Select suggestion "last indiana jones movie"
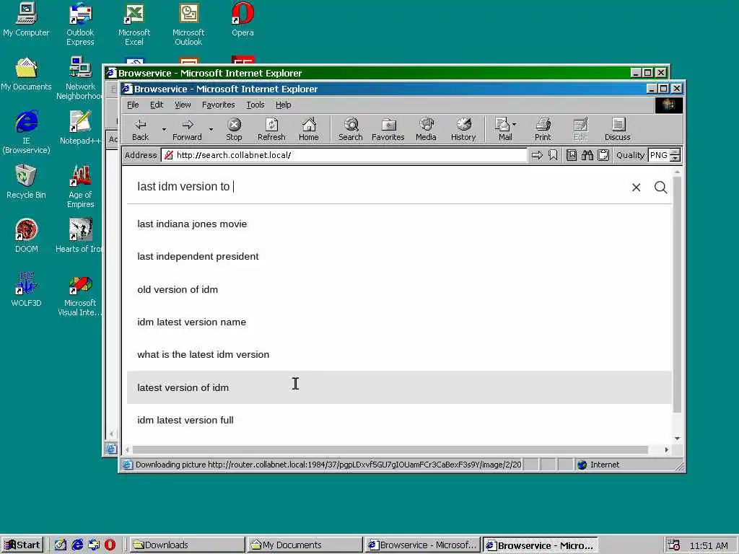 tap(398, 224)
